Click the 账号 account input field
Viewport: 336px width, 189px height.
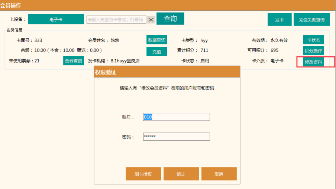tap(176, 117)
